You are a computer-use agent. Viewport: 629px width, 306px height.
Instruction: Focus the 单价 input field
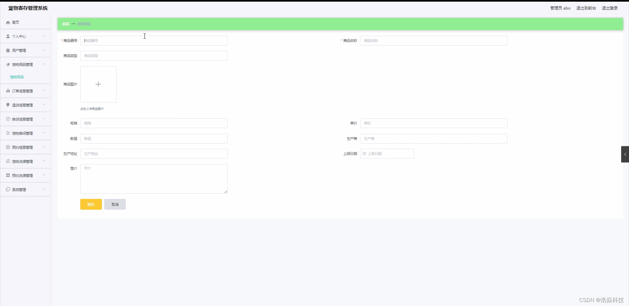tap(434, 123)
